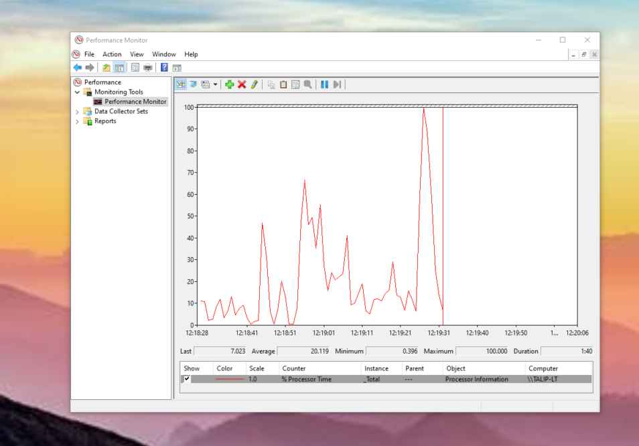Screen dimensions: 639x446
Task: Advance data with the update data icon
Action: [337, 84]
